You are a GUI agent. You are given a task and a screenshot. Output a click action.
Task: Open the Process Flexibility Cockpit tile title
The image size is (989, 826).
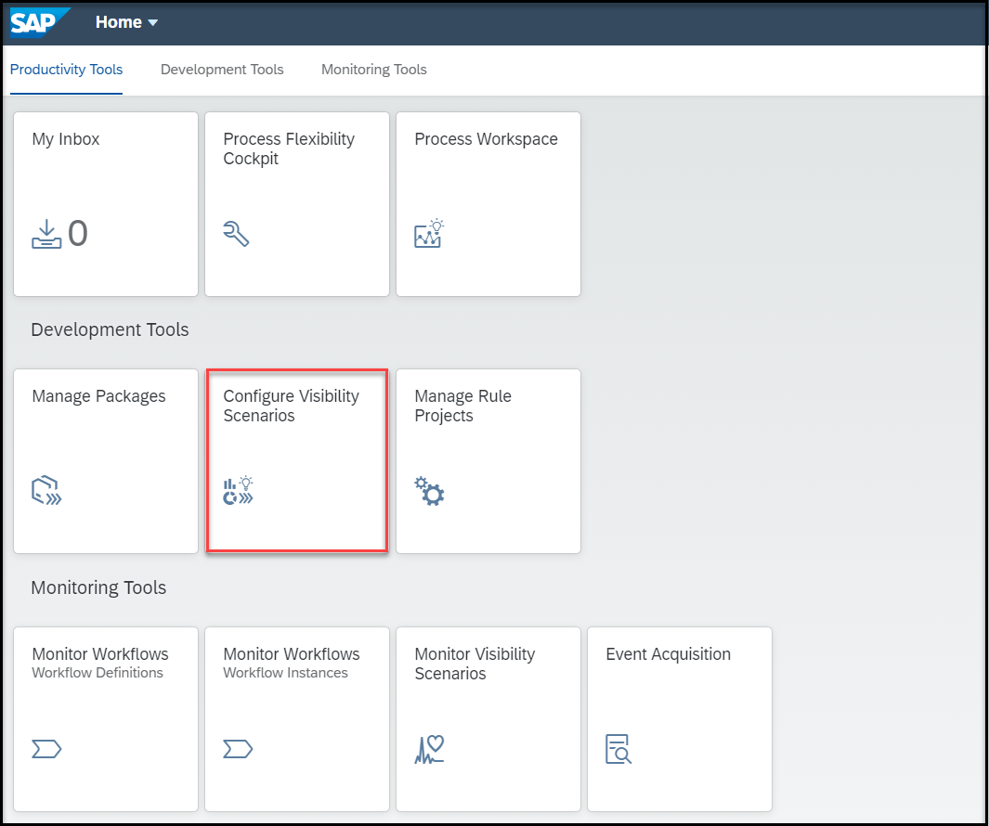click(x=289, y=148)
